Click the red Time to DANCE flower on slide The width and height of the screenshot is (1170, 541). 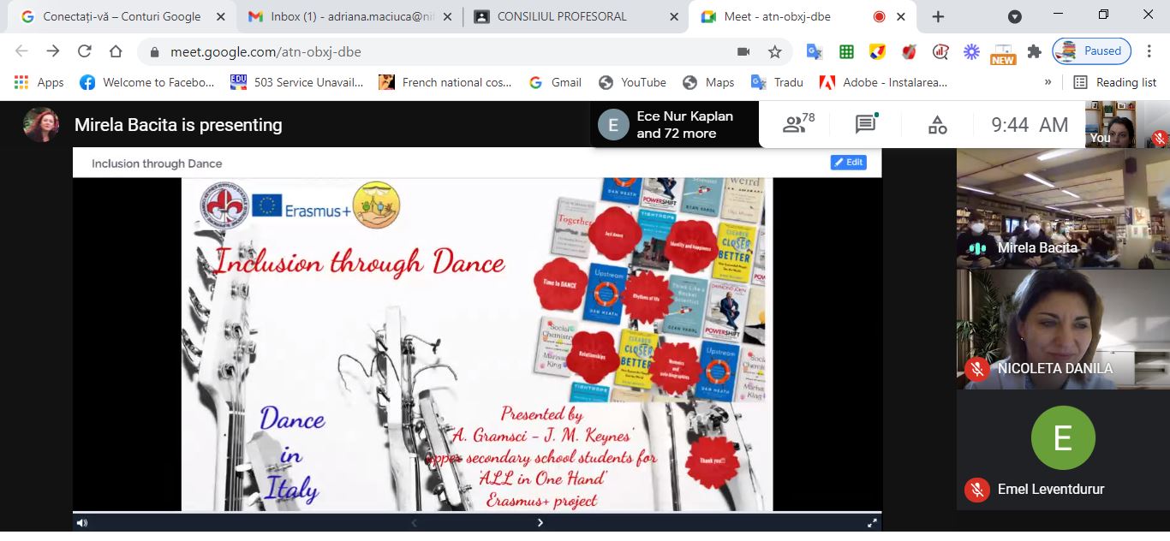[x=560, y=283]
